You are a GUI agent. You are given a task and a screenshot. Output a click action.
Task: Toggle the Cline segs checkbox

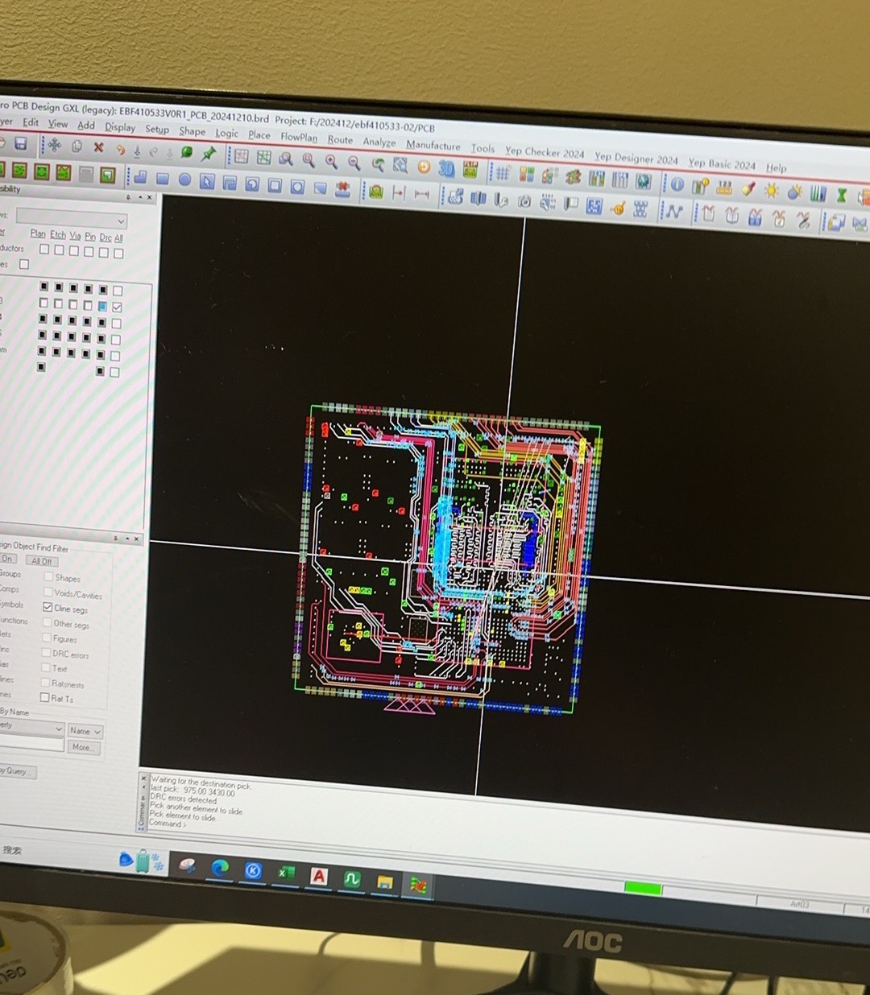(48, 607)
